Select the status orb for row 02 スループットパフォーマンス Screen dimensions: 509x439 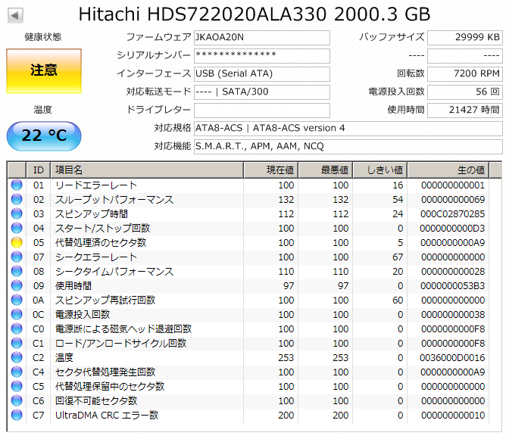pos(17,199)
